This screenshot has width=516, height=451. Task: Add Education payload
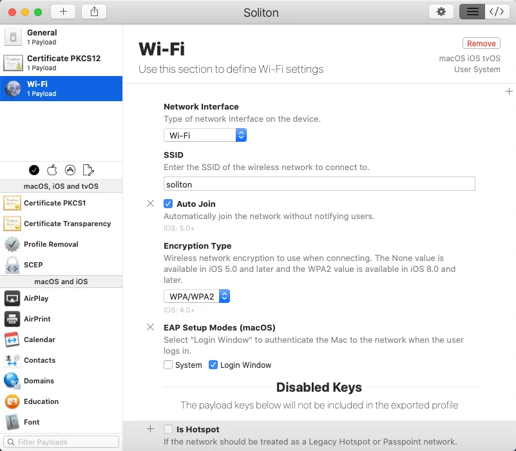coord(61,401)
